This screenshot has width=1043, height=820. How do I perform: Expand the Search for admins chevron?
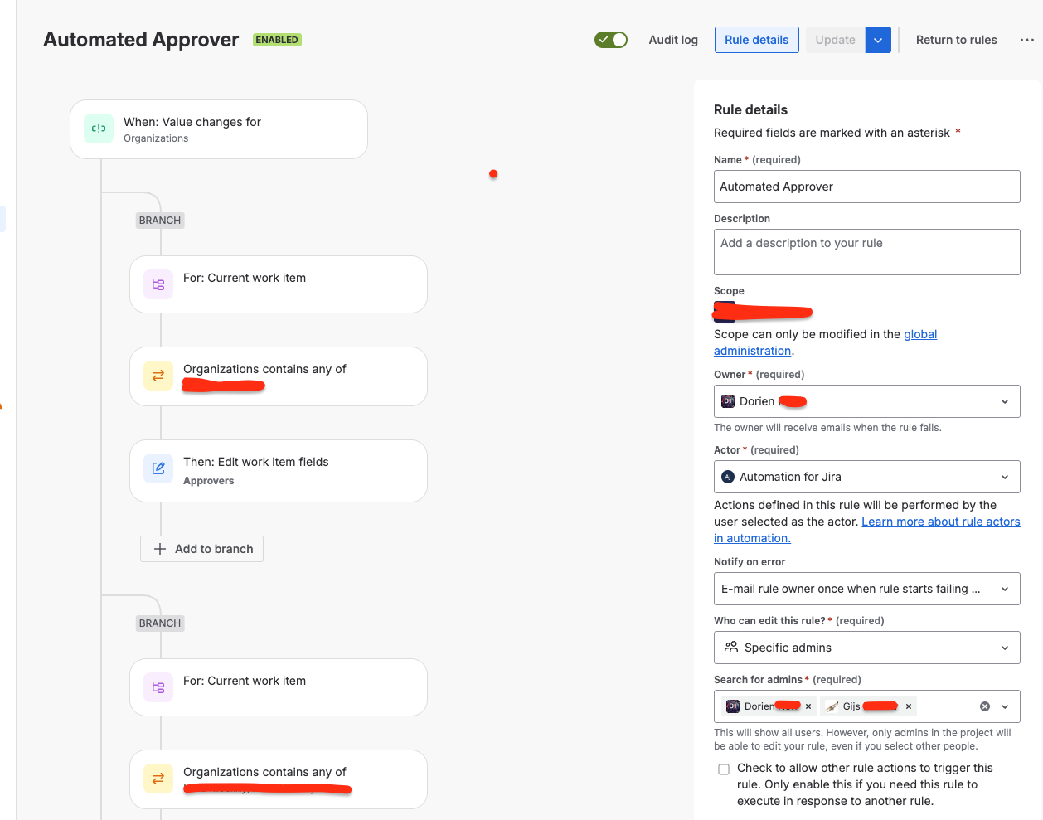tap(1005, 706)
